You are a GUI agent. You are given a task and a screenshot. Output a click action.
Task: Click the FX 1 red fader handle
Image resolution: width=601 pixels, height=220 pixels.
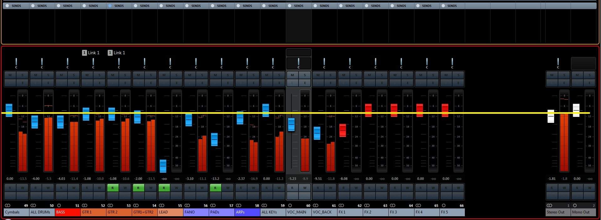[x=343, y=130]
